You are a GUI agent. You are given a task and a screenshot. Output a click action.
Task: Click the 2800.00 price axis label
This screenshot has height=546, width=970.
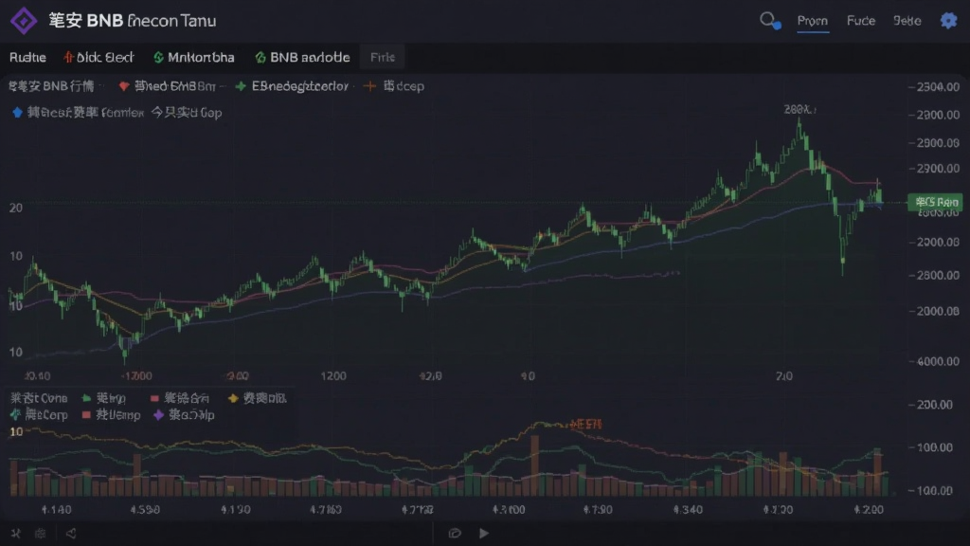[x=937, y=275]
